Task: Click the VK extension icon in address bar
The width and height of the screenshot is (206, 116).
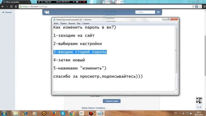Action: pyautogui.click(x=197, y=6)
